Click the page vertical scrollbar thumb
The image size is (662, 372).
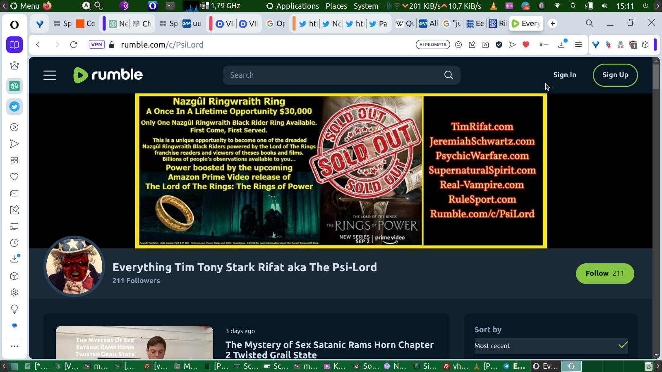click(x=656, y=76)
